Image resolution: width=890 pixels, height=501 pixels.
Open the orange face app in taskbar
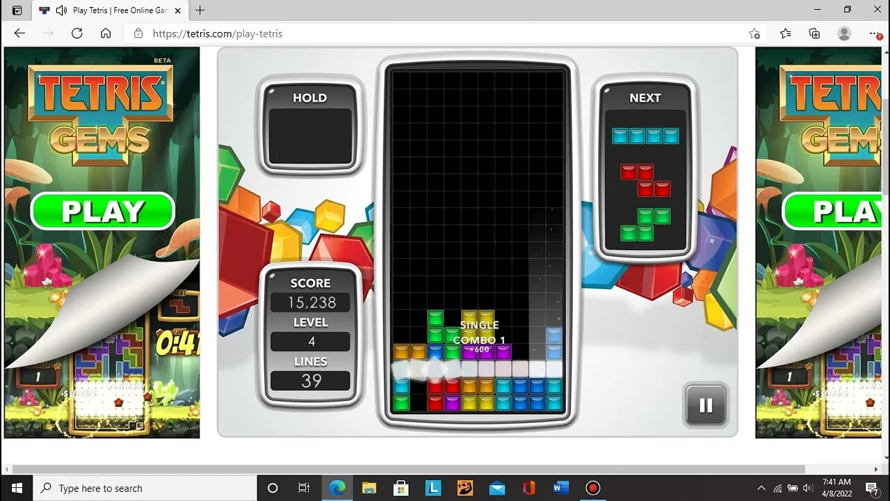(464, 488)
